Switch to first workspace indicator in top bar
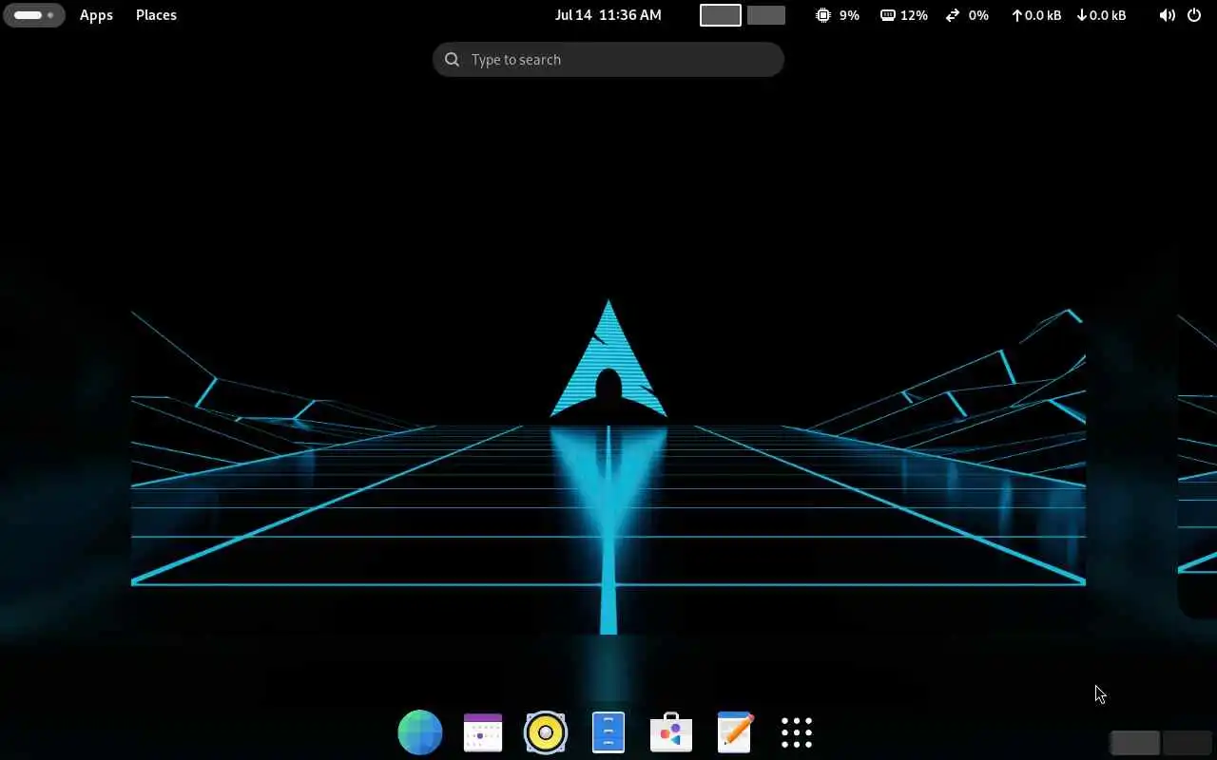This screenshot has height=760, width=1217. pyautogui.click(x=721, y=15)
